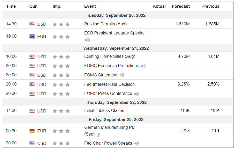This screenshot has height=149, width=237.
Task: Open the Building Permits (Aug) event
Action: [x=105, y=24]
